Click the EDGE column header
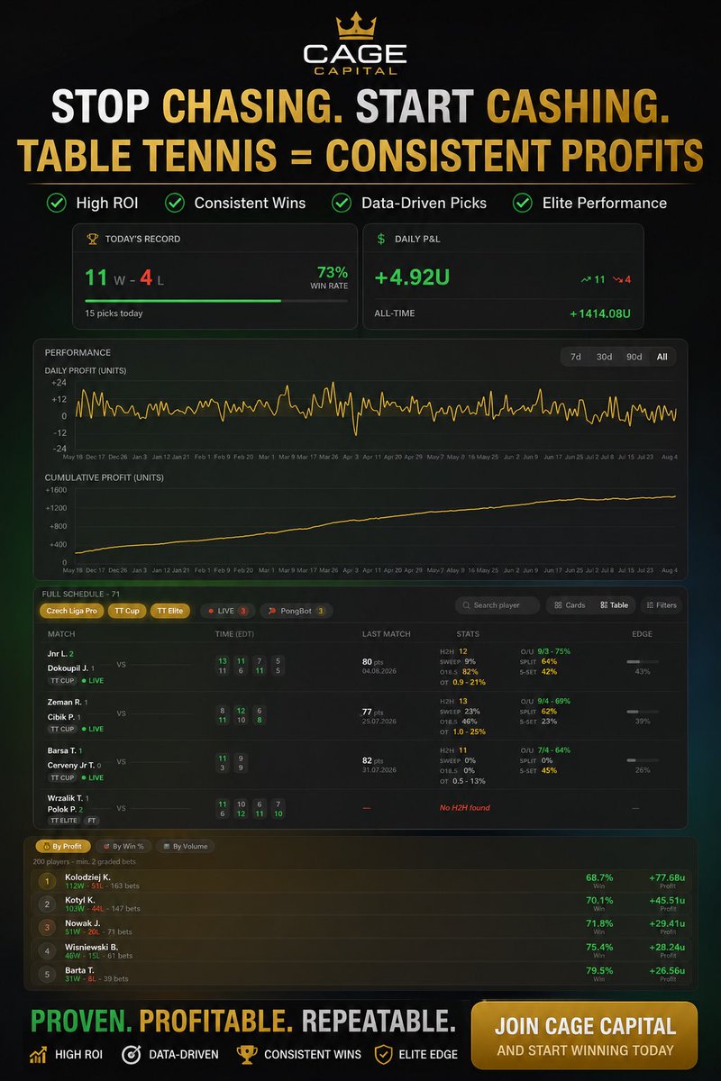This screenshot has width=721, height=1081. coord(642,634)
